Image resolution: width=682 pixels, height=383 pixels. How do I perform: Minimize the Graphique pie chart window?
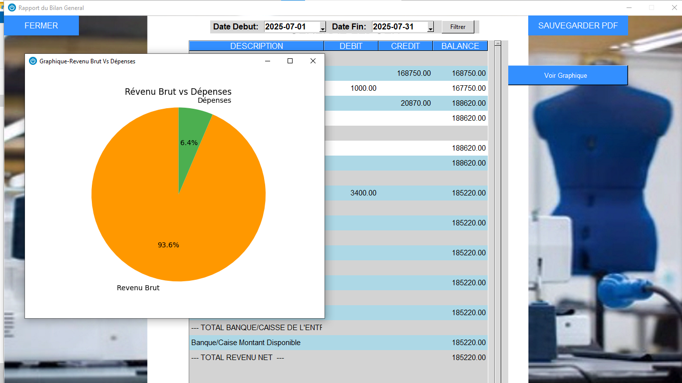268,61
